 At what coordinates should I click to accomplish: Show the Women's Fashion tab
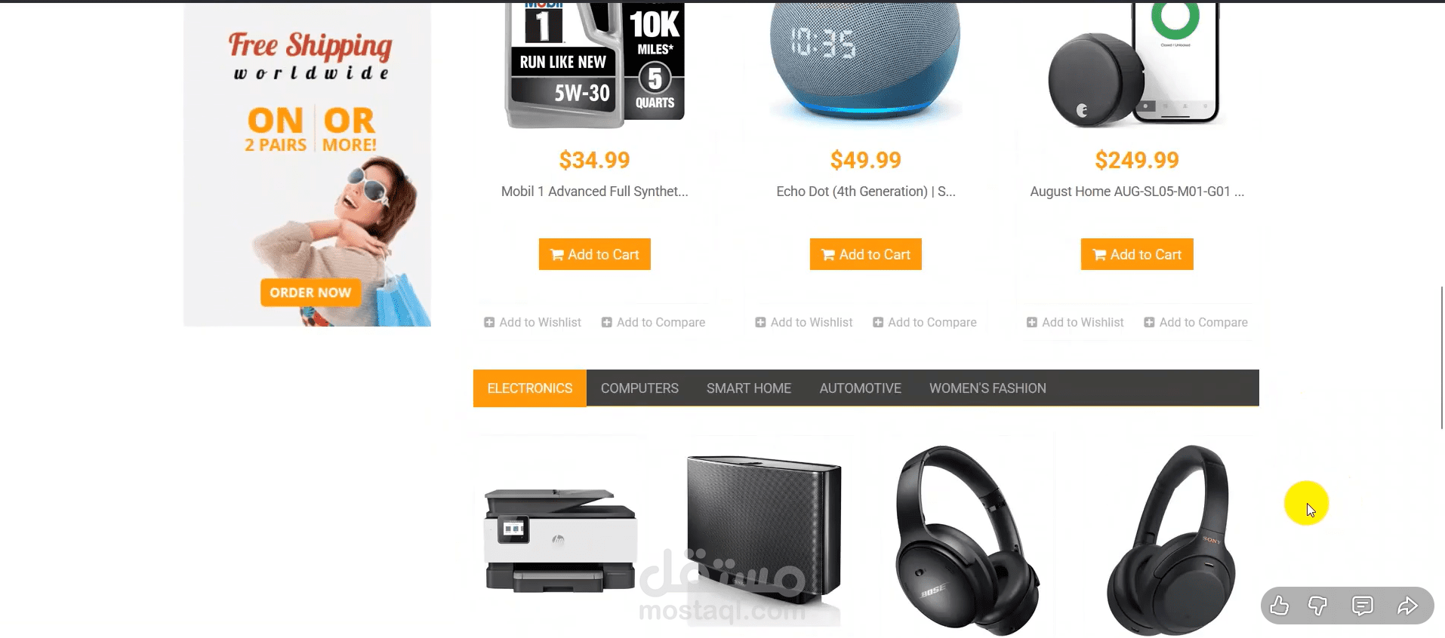coord(987,388)
